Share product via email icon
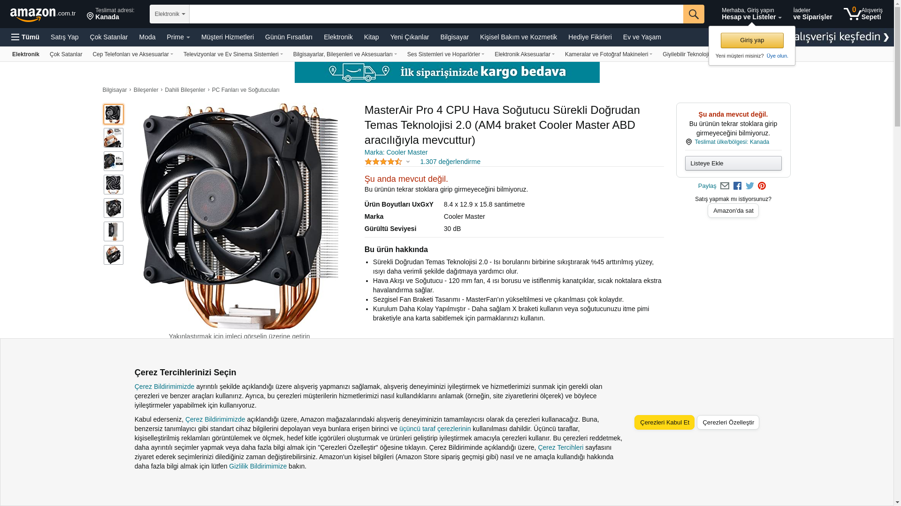Image resolution: width=901 pixels, height=506 pixels. [725, 186]
